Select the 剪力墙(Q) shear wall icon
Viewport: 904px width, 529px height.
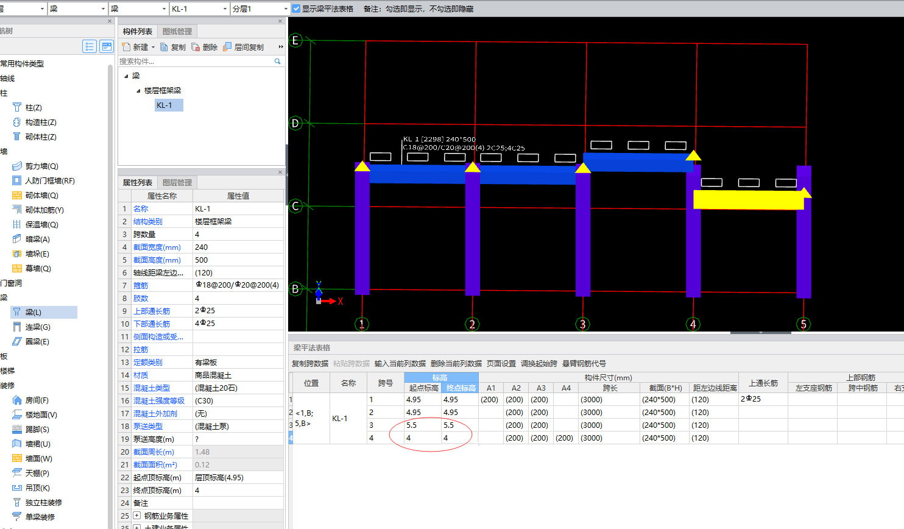tap(17, 166)
